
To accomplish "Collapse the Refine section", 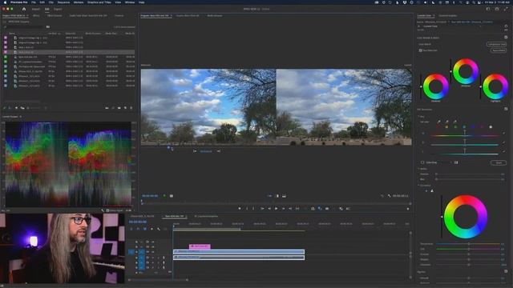I will point(418,169).
